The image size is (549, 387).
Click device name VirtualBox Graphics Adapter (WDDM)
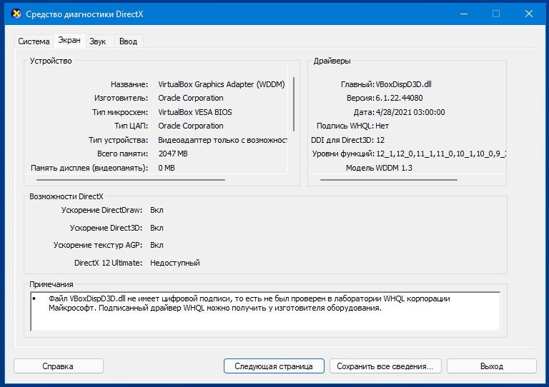click(222, 84)
